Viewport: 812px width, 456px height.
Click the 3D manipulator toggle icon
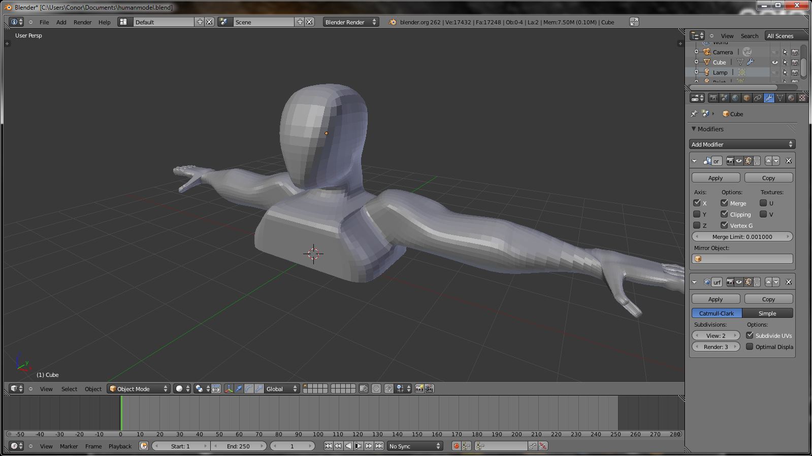pyautogui.click(x=229, y=389)
